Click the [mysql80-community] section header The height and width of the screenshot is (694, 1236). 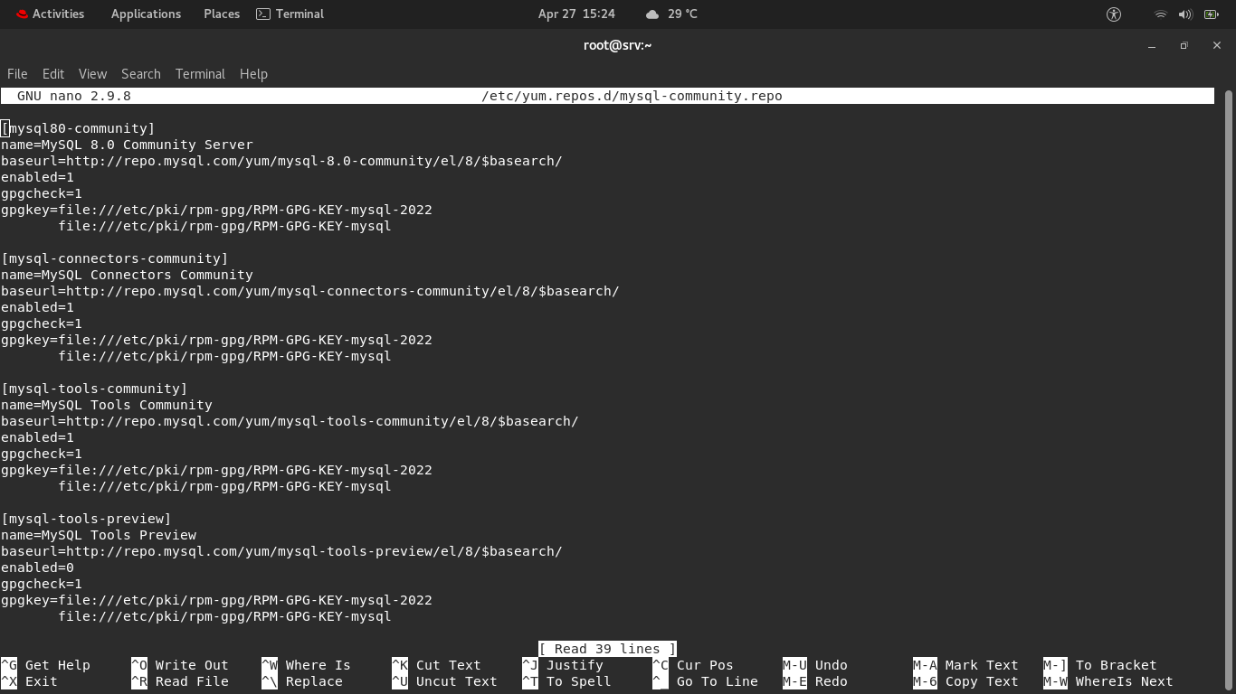coord(78,128)
